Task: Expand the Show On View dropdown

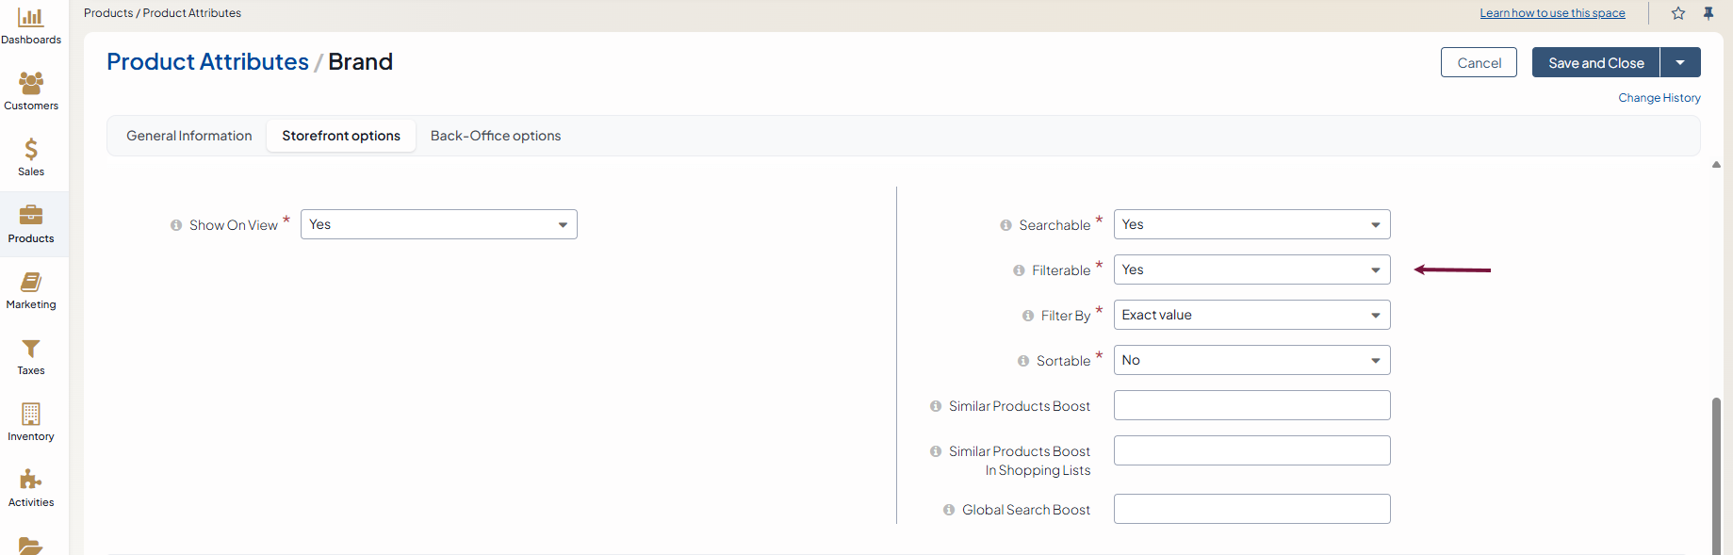Action: pos(438,224)
